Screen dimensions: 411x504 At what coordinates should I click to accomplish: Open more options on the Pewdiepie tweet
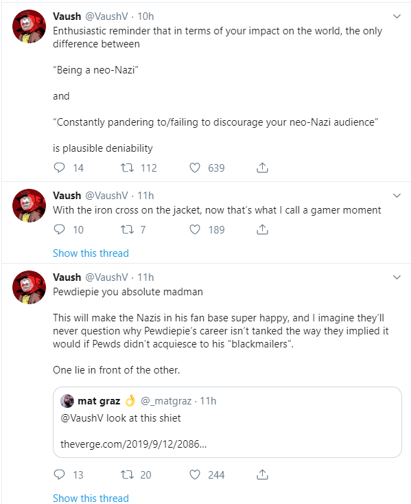tap(397, 277)
